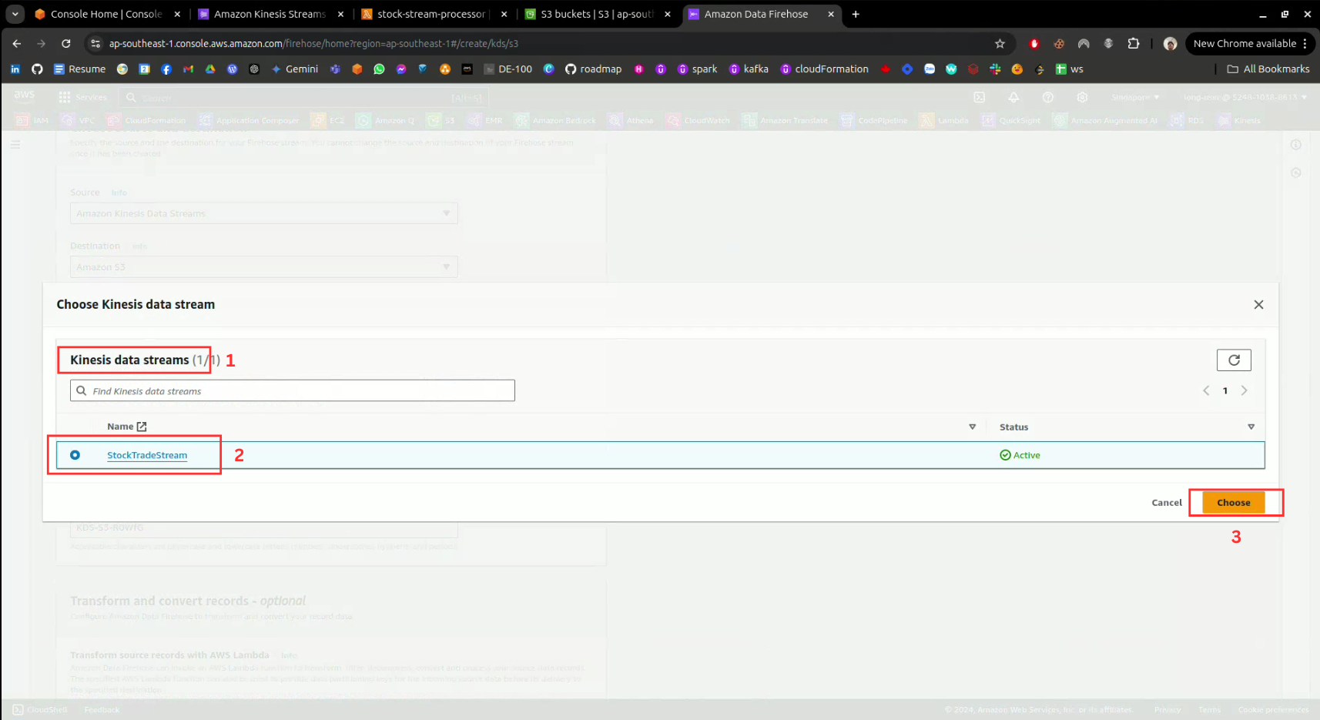Click the refresh Kinesis data streams button
Image resolution: width=1320 pixels, height=720 pixels.
pyautogui.click(x=1233, y=360)
